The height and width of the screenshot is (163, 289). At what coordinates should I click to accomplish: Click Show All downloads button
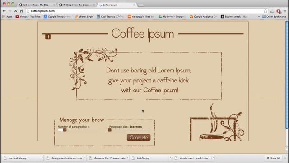273,158
